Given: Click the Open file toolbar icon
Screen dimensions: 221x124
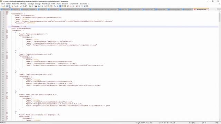Looking at the screenshot, I should 4,6.
